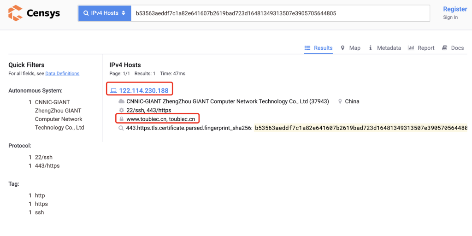The image size is (472, 236).
Task: Click the Register link
Action: coord(455,9)
